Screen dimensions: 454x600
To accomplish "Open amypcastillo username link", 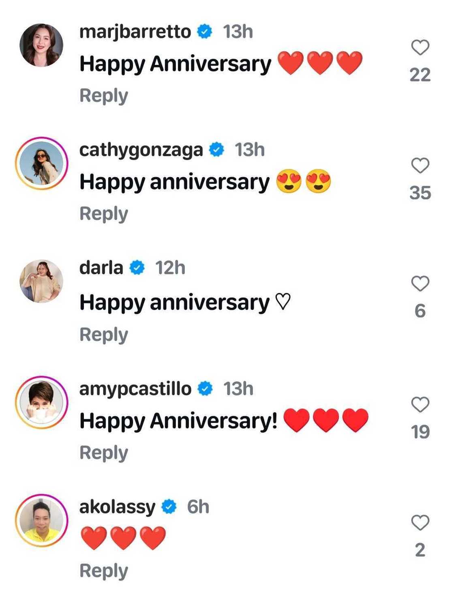I will pyautogui.click(x=135, y=389).
